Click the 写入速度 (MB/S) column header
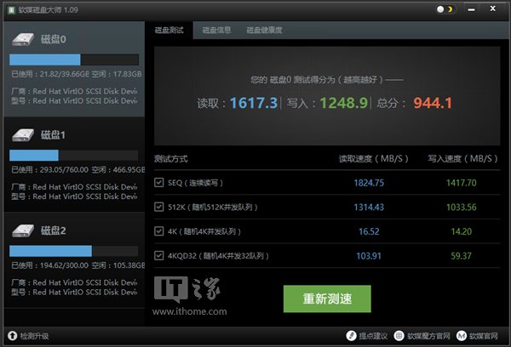The image size is (511, 347). (462, 159)
